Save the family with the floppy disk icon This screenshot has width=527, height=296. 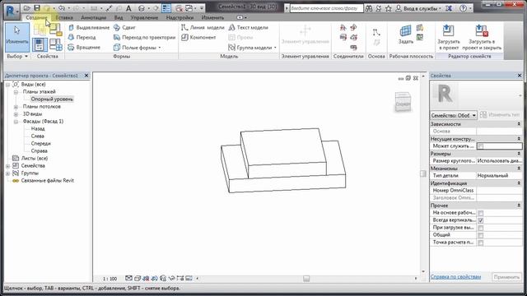[x=36, y=7]
